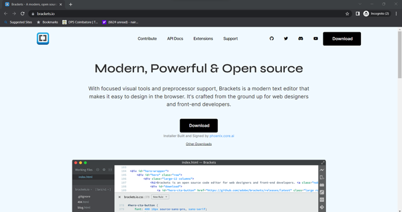Reload the page
Viewport: 402px width, 212px height.
(22, 14)
